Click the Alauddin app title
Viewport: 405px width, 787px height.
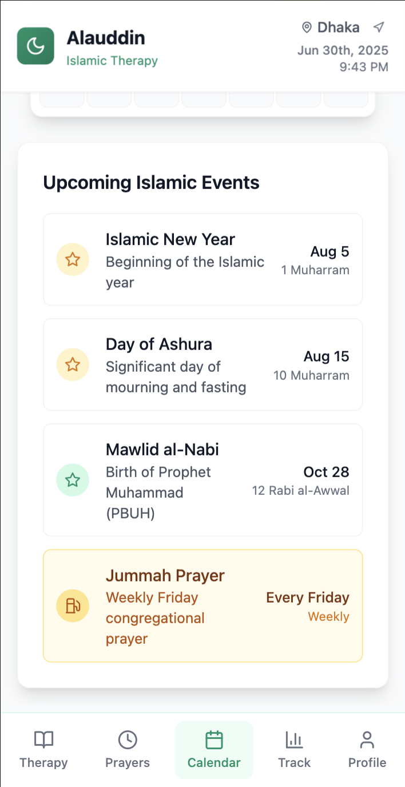[106, 38]
